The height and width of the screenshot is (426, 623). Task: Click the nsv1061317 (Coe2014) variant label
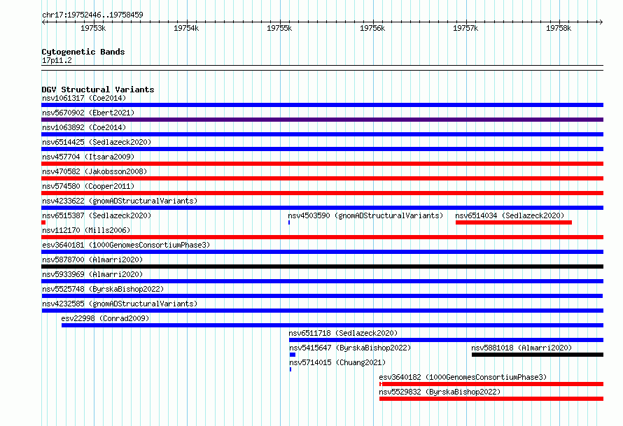(84, 98)
